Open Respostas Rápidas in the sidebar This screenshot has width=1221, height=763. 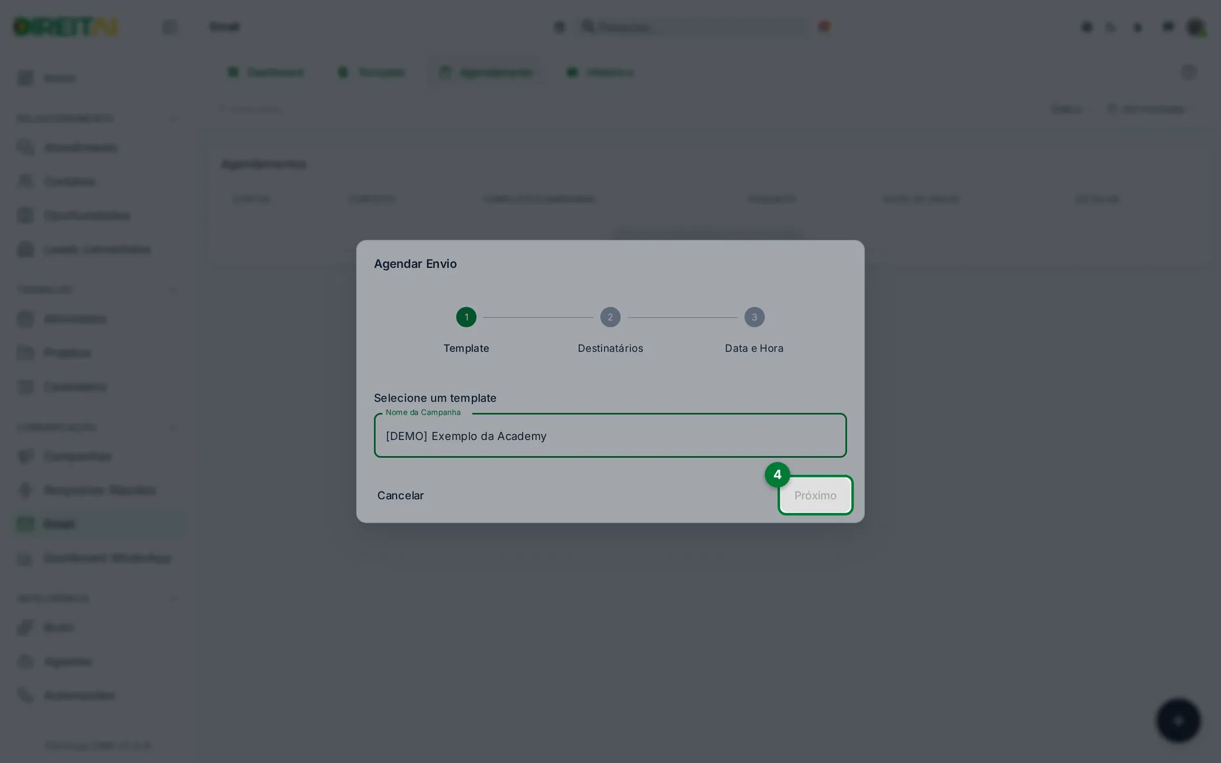coord(86,490)
